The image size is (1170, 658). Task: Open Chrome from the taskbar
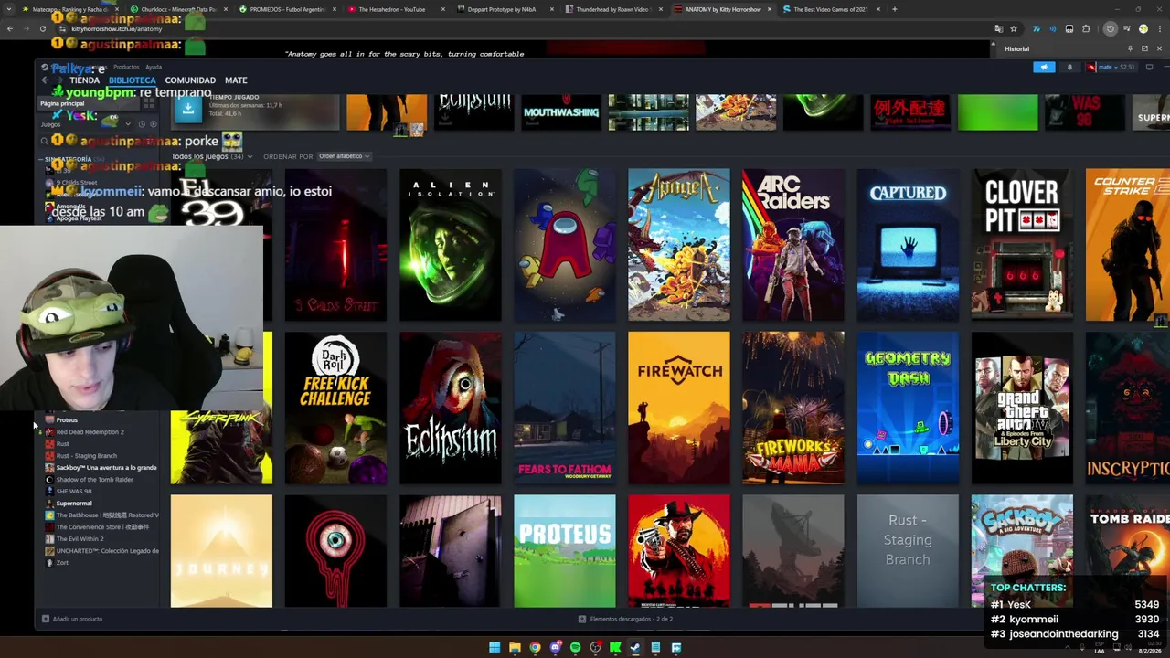535,647
